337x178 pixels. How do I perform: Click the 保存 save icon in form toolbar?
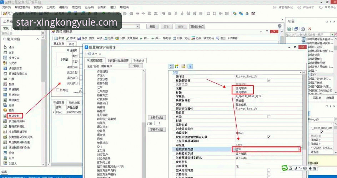point(79,38)
